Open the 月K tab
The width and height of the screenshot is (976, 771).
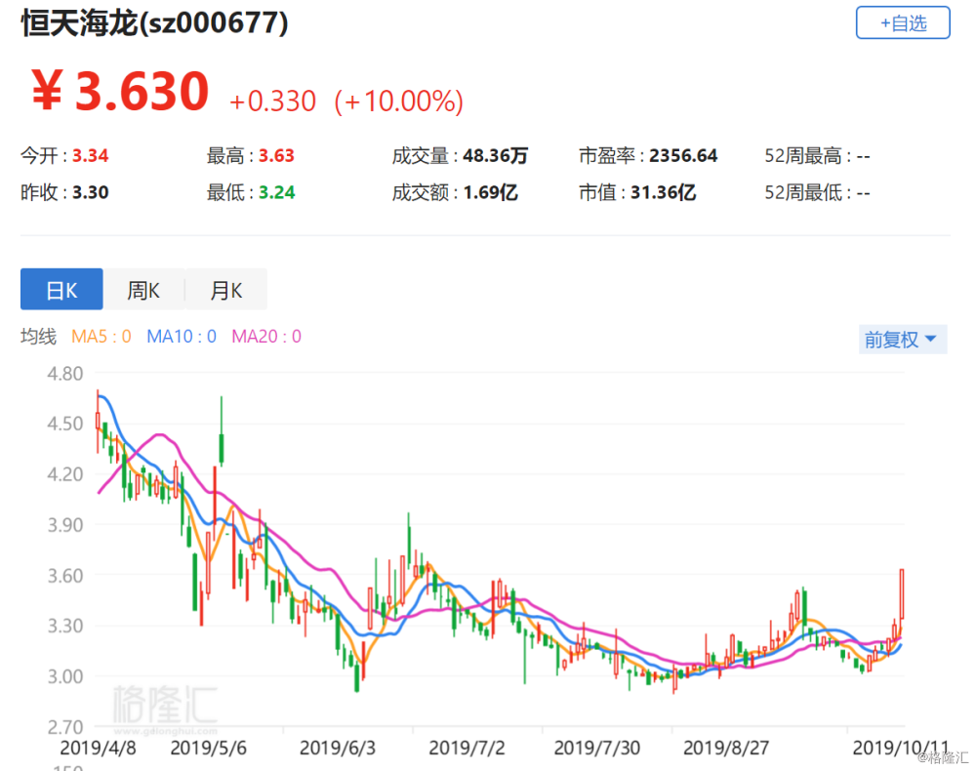(x=226, y=289)
